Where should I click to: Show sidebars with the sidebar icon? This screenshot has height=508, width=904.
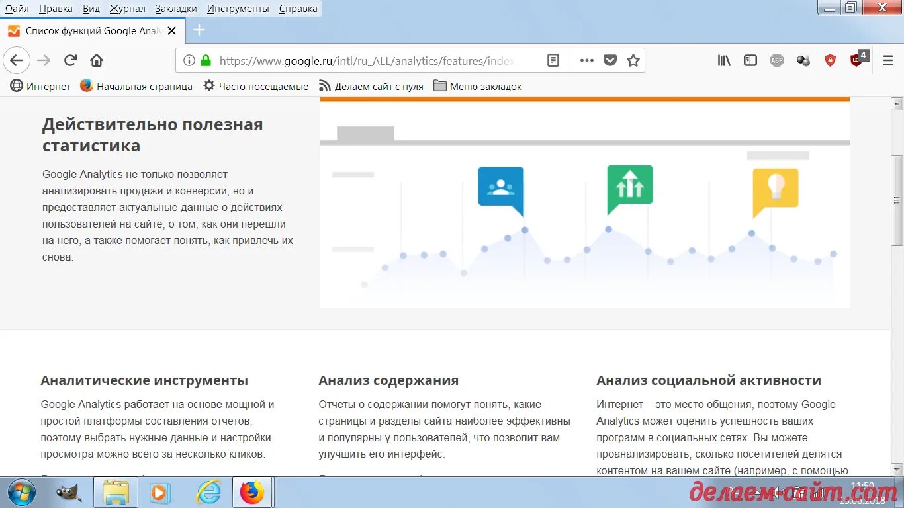click(750, 60)
